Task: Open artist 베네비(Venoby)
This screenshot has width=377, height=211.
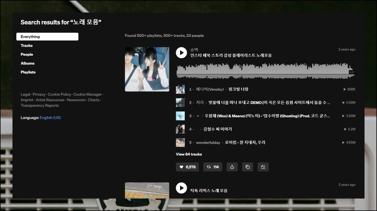Action: [210, 89]
